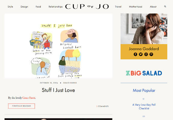The image size is (173, 120).
Task: Open A Very Low-Key Fall Checklist
Action: 144,106
